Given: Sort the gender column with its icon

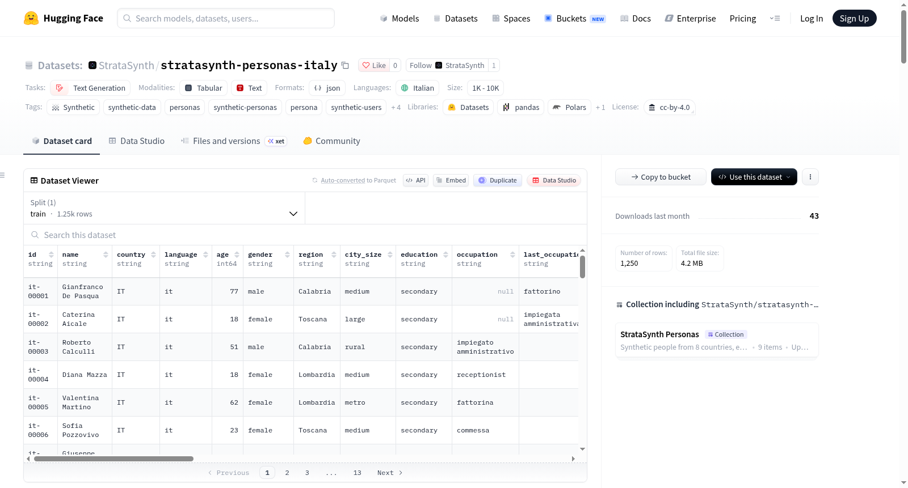Looking at the screenshot, I should click(x=287, y=255).
